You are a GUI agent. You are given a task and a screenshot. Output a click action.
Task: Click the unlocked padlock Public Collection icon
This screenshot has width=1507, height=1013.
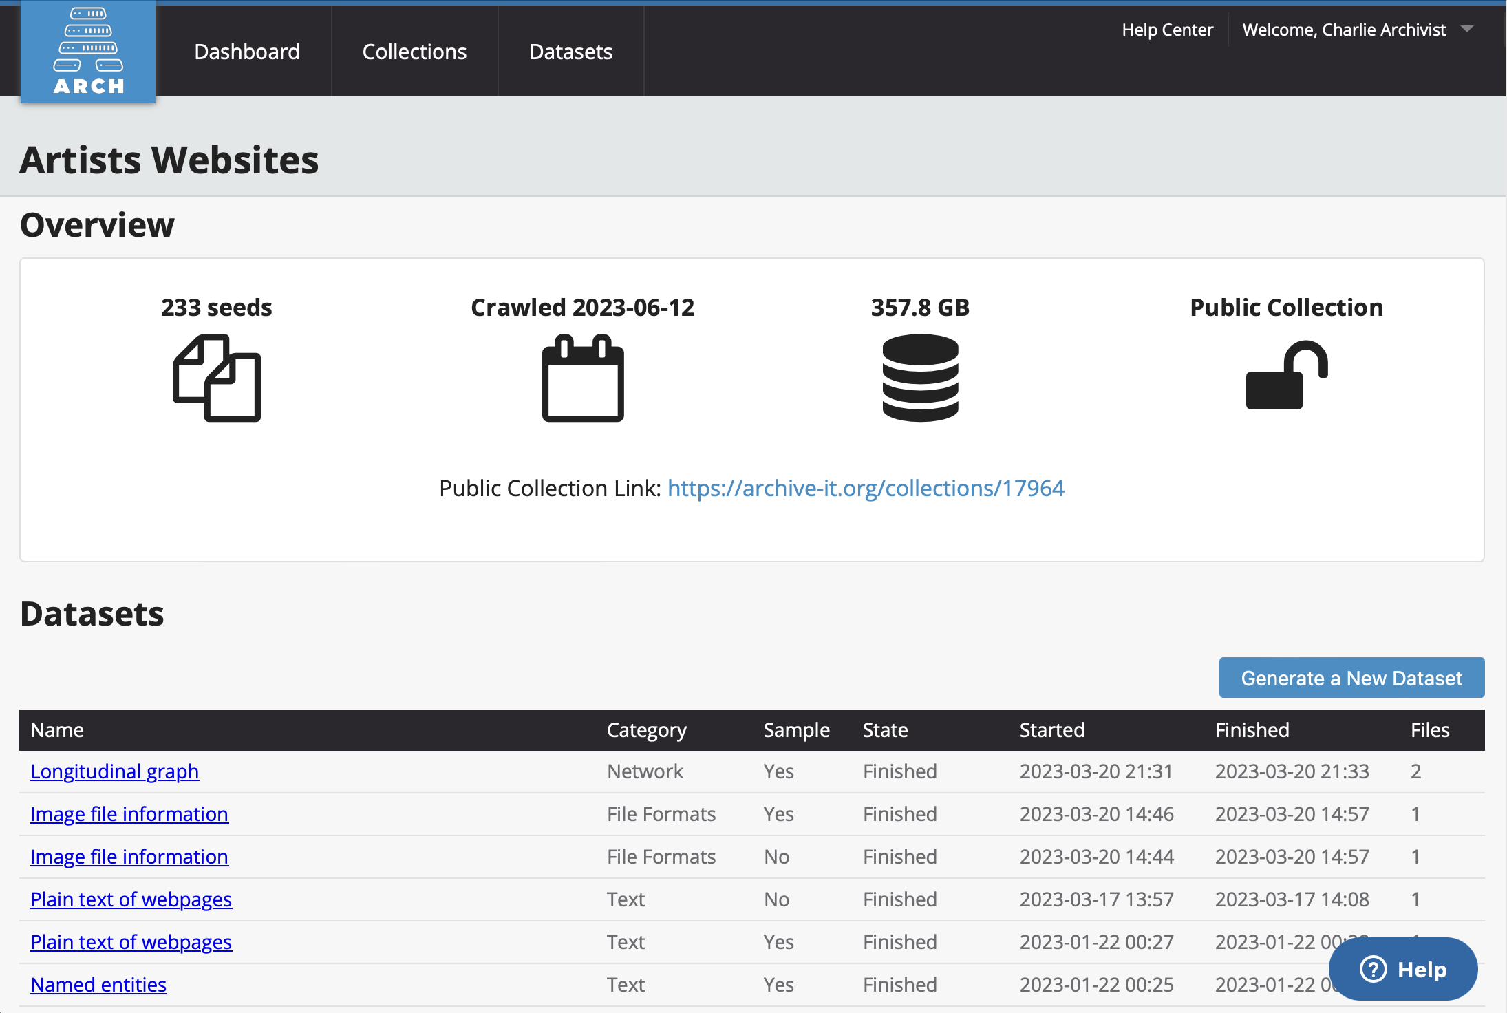pos(1286,376)
